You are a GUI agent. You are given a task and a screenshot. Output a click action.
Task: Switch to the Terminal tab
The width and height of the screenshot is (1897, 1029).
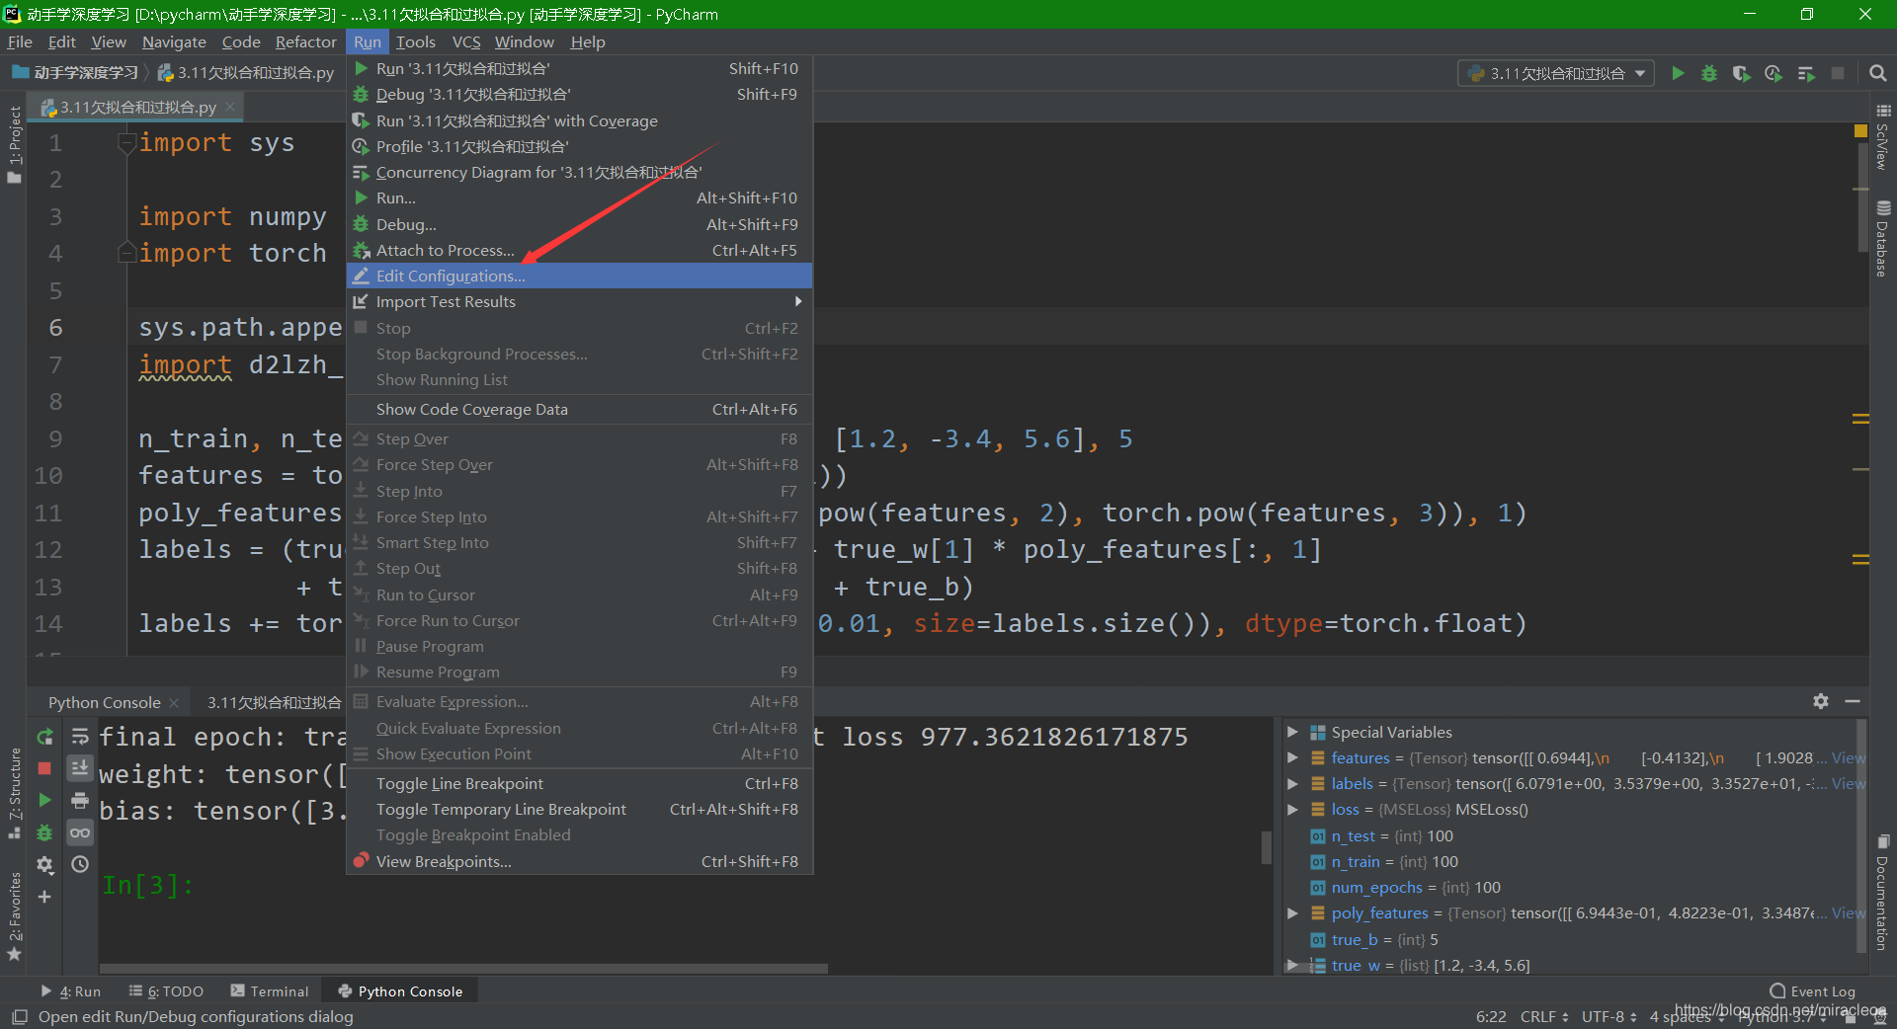[x=278, y=990]
